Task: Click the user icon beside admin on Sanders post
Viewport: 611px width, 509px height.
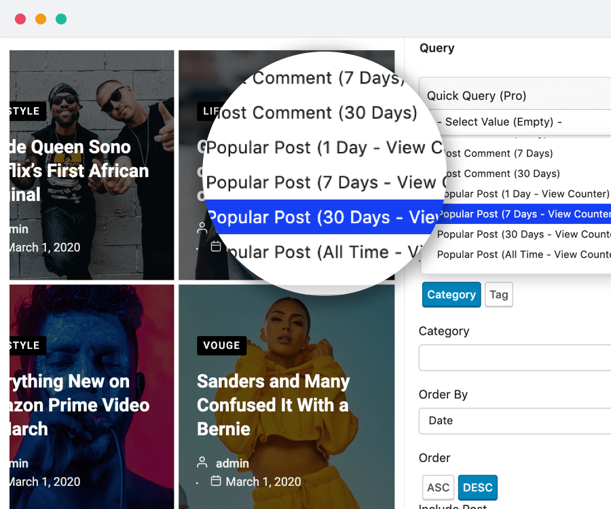Action: 202,463
